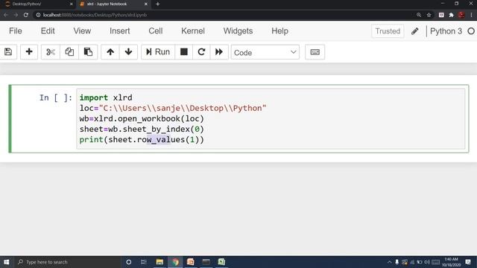Open the Widgets menu
477x268 pixels.
pos(238,31)
